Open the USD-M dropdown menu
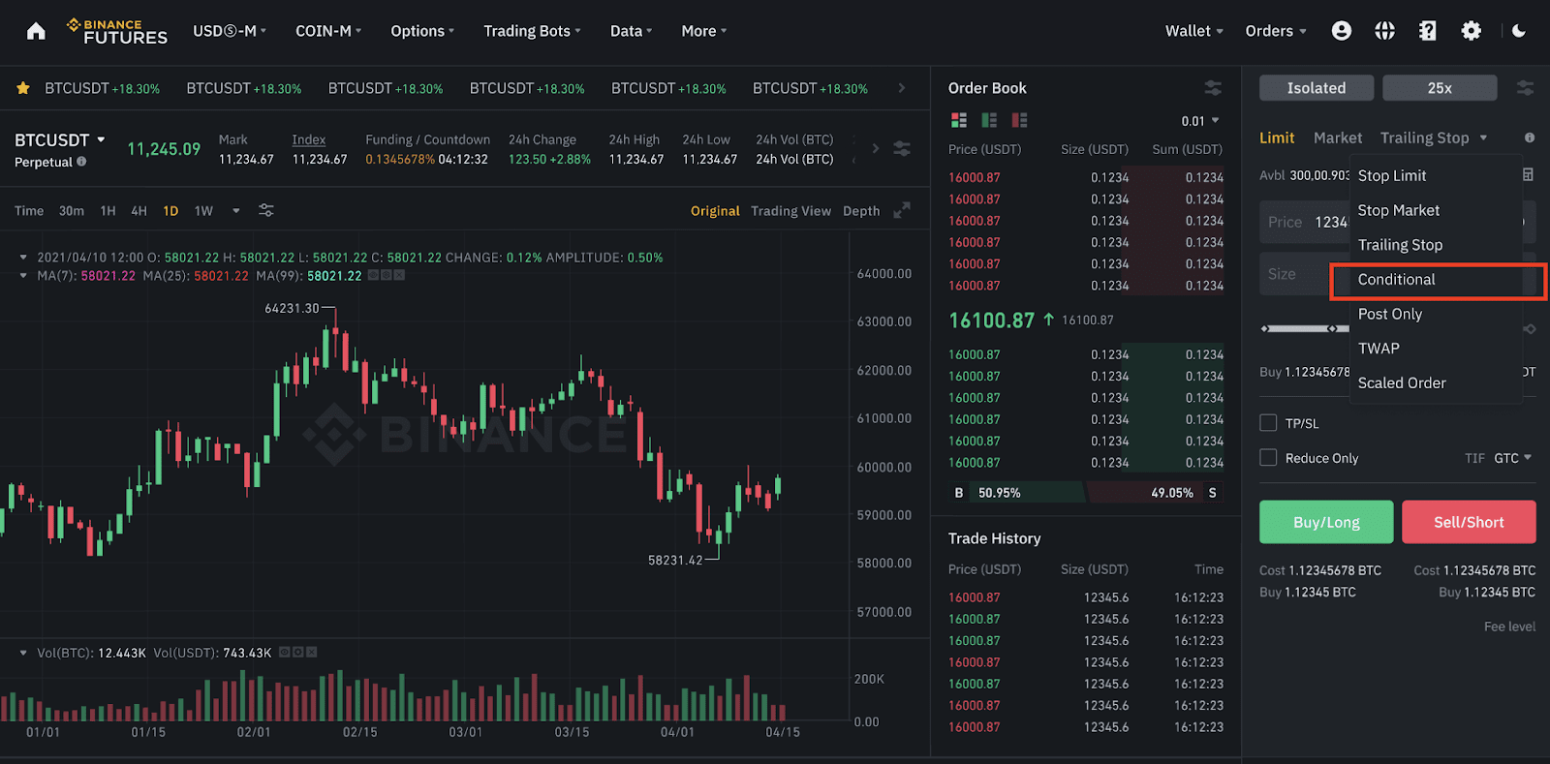Screen dimensions: 1550x764 [230, 31]
